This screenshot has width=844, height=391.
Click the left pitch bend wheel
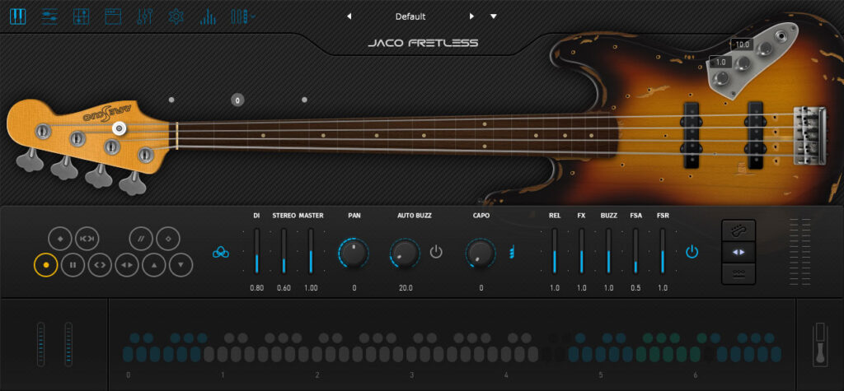(x=41, y=344)
